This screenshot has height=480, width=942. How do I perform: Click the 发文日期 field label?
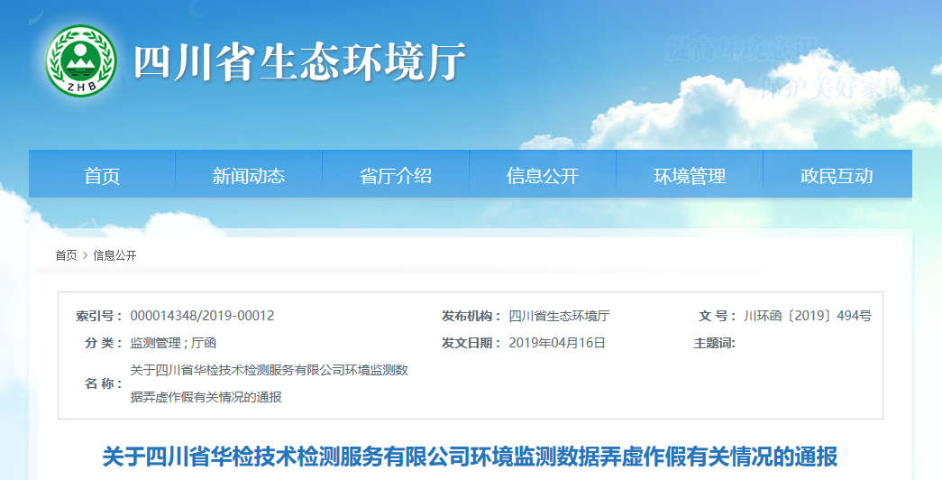(471, 343)
